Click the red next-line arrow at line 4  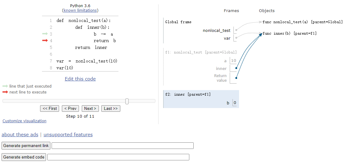[x=45, y=41]
